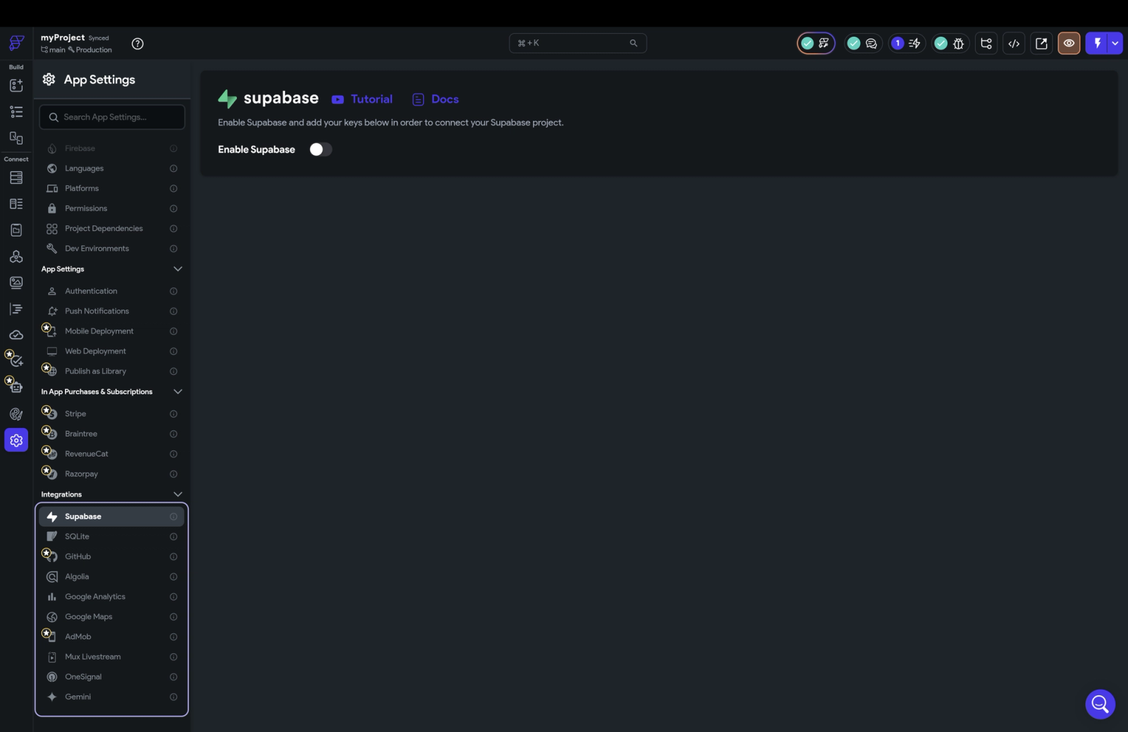The height and width of the screenshot is (732, 1128).
Task: Open GitHub integration settings
Action: pyautogui.click(x=111, y=557)
